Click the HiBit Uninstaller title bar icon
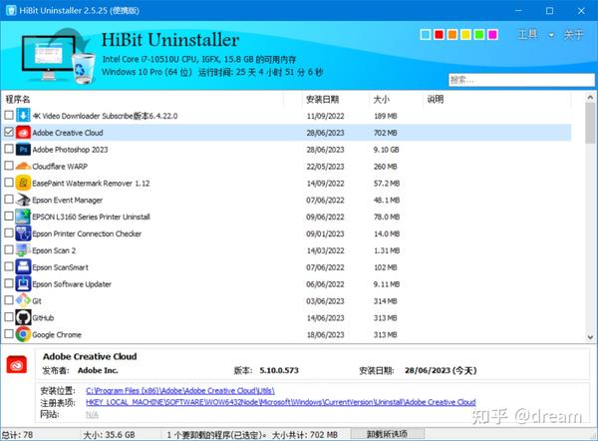This screenshot has width=598, height=441. [11, 10]
